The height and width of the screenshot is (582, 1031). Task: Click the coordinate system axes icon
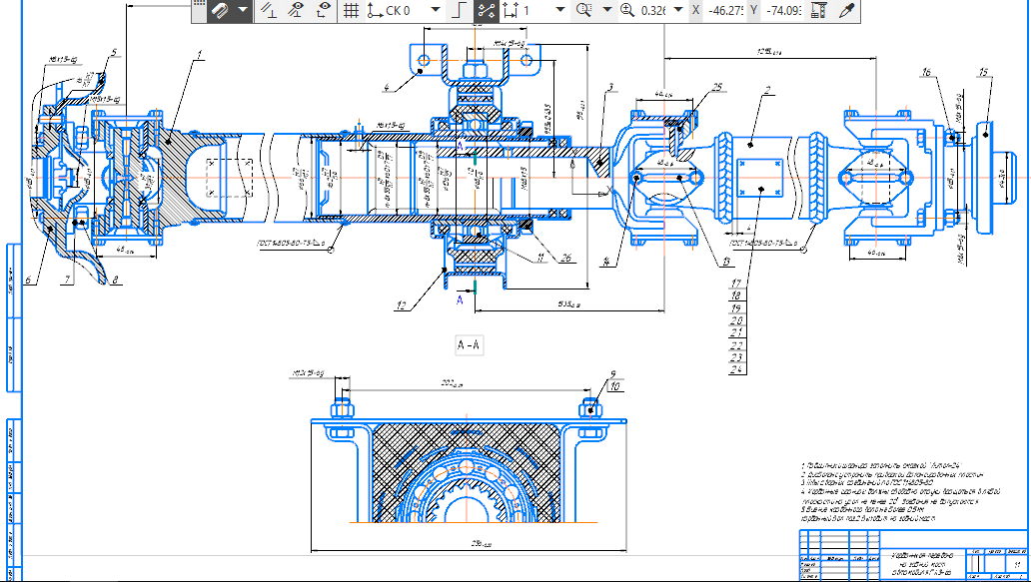click(375, 11)
